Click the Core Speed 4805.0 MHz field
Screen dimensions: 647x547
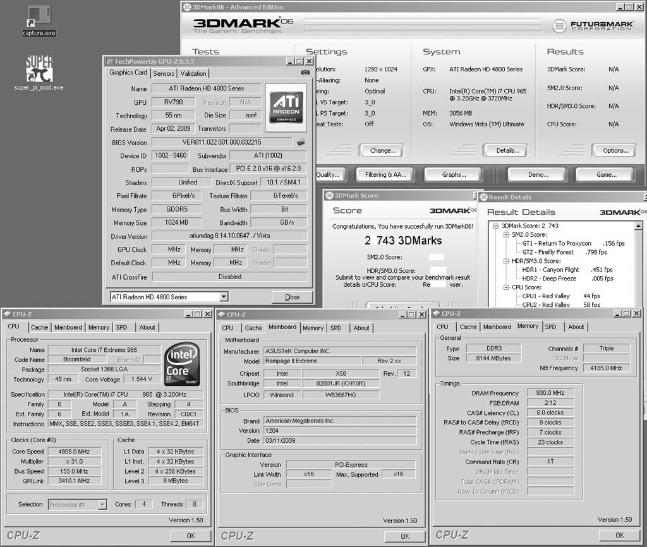click(75, 451)
